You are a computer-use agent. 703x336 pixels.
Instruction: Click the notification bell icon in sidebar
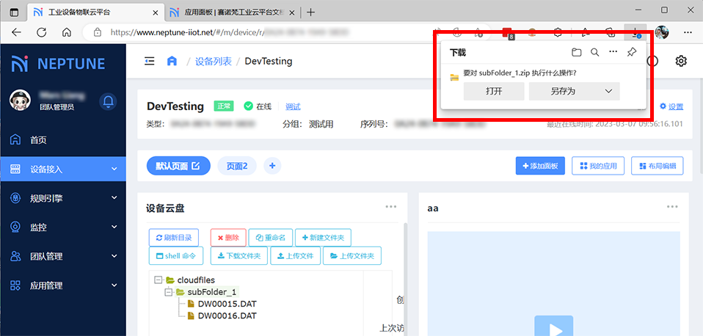[109, 101]
